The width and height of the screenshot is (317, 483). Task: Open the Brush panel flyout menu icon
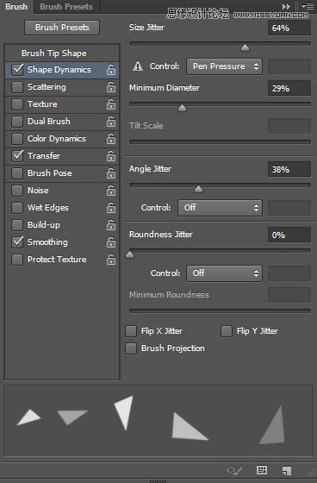pos(308,6)
